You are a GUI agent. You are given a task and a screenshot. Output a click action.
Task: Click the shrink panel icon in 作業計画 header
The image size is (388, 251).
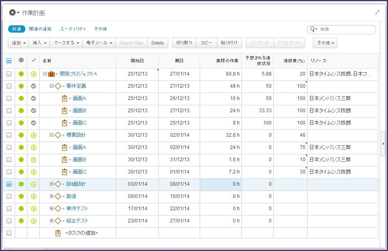pyautogui.click(x=377, y=12)
